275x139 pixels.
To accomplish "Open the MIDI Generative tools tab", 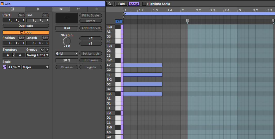I will click(96, 9).
